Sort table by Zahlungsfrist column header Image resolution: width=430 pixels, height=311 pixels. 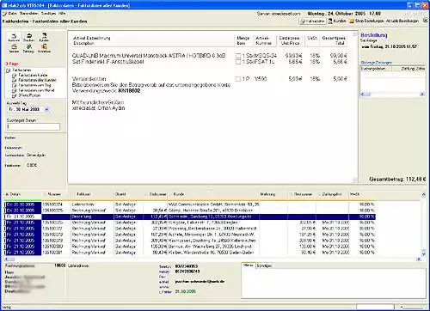[x=333, y=194]
